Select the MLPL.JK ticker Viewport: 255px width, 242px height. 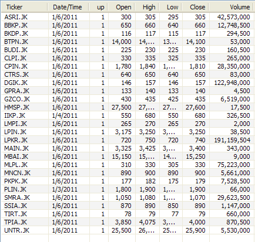click(16, 165)
